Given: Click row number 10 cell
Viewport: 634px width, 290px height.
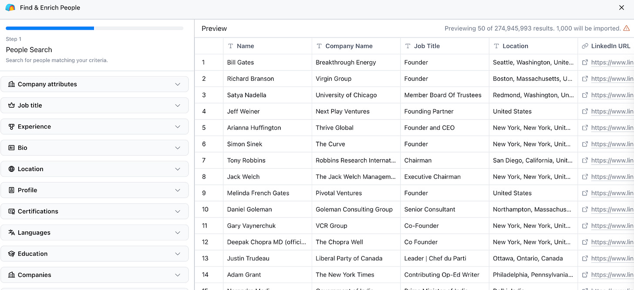Looking at the screenshot, I should pyautogui.click(x=209, y=209).
